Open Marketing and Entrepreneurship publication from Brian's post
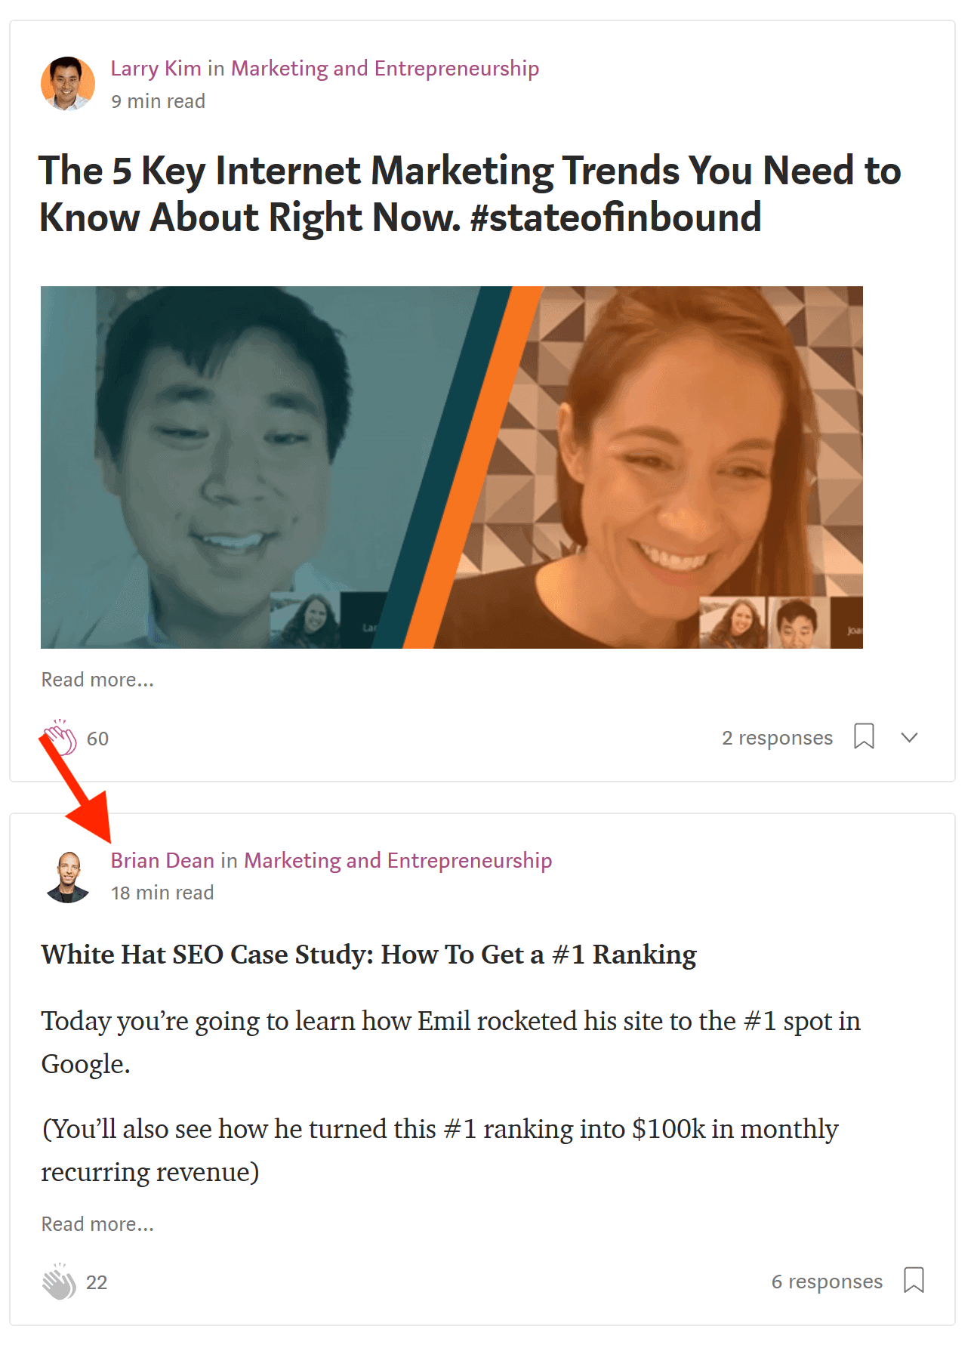977x1348 pixels. pyautogui.click(x=398, y=860)
